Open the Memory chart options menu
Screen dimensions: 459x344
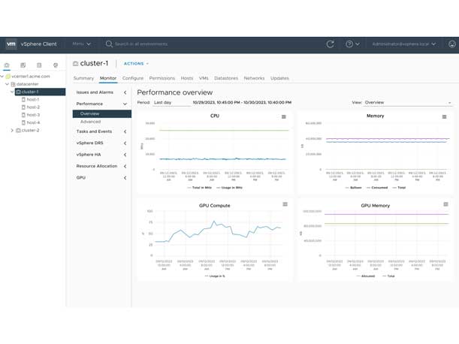click(x=445, y=116)
